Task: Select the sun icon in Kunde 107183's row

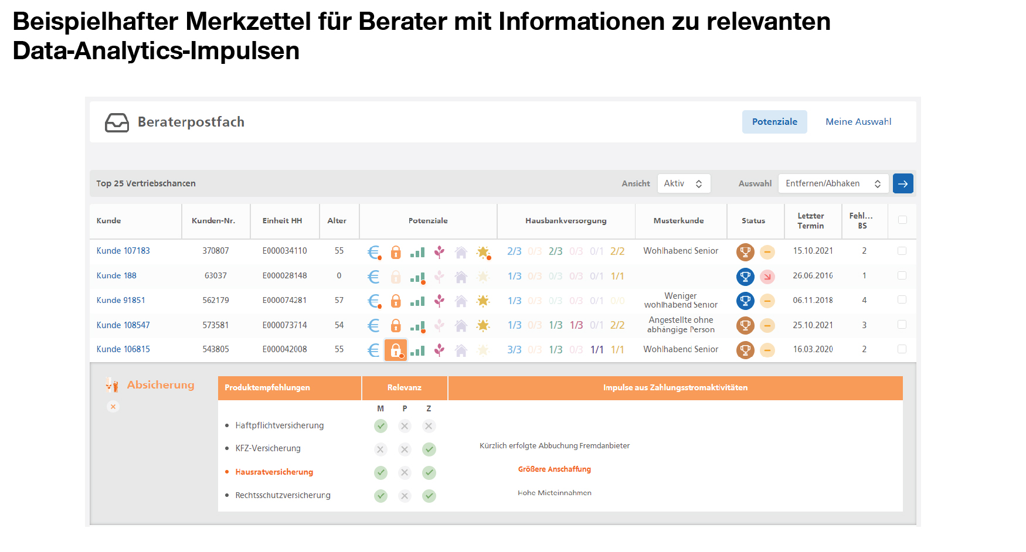Action: [483, 251]
